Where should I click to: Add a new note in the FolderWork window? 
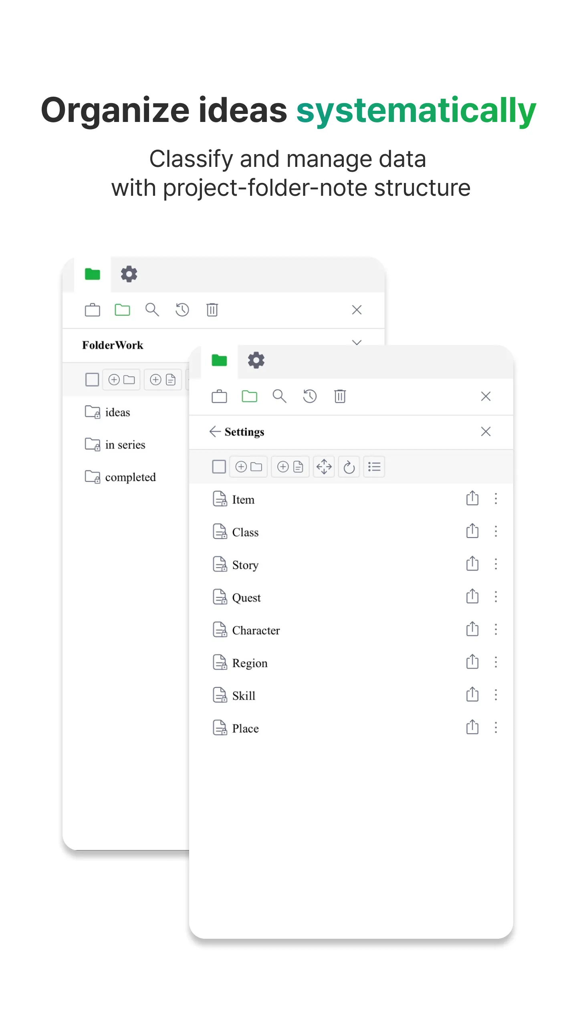163,380
